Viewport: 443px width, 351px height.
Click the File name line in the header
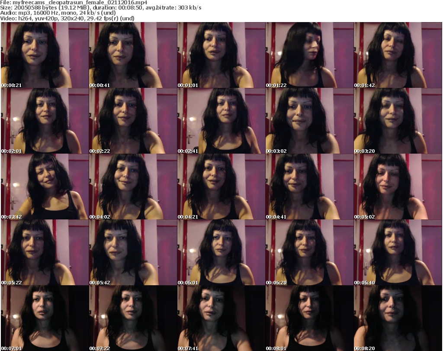point(74,3)
